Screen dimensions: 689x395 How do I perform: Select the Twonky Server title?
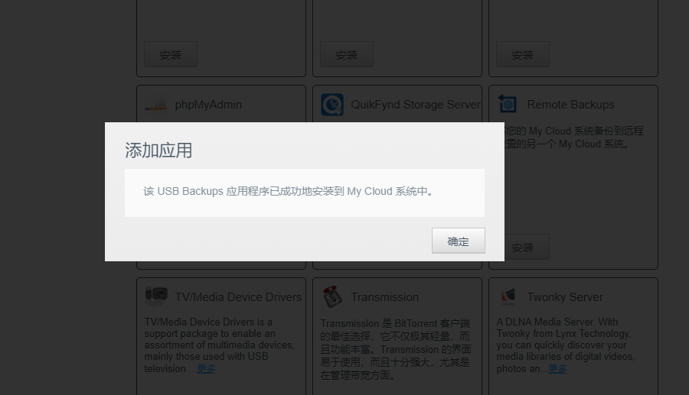click(565, 297)
